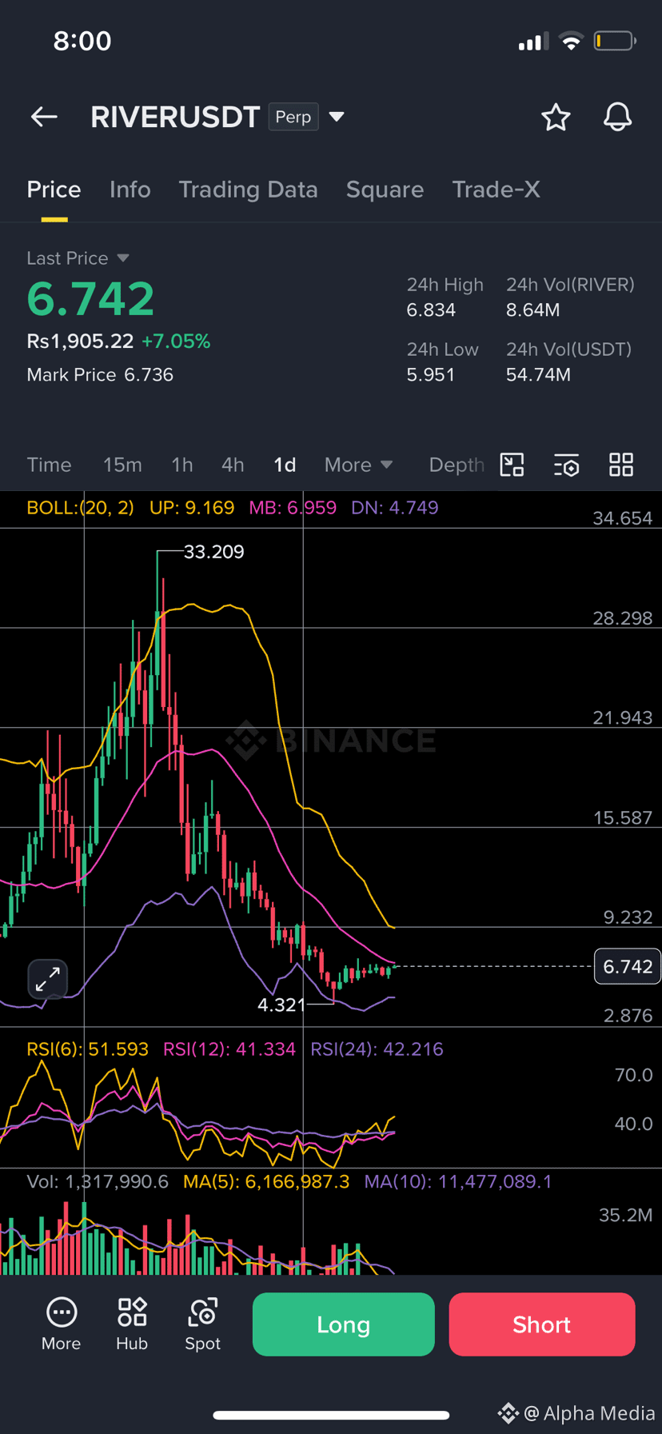
Task: Tap the RSI(12): 41.334 label
Action: click(x=229, y=1049)
